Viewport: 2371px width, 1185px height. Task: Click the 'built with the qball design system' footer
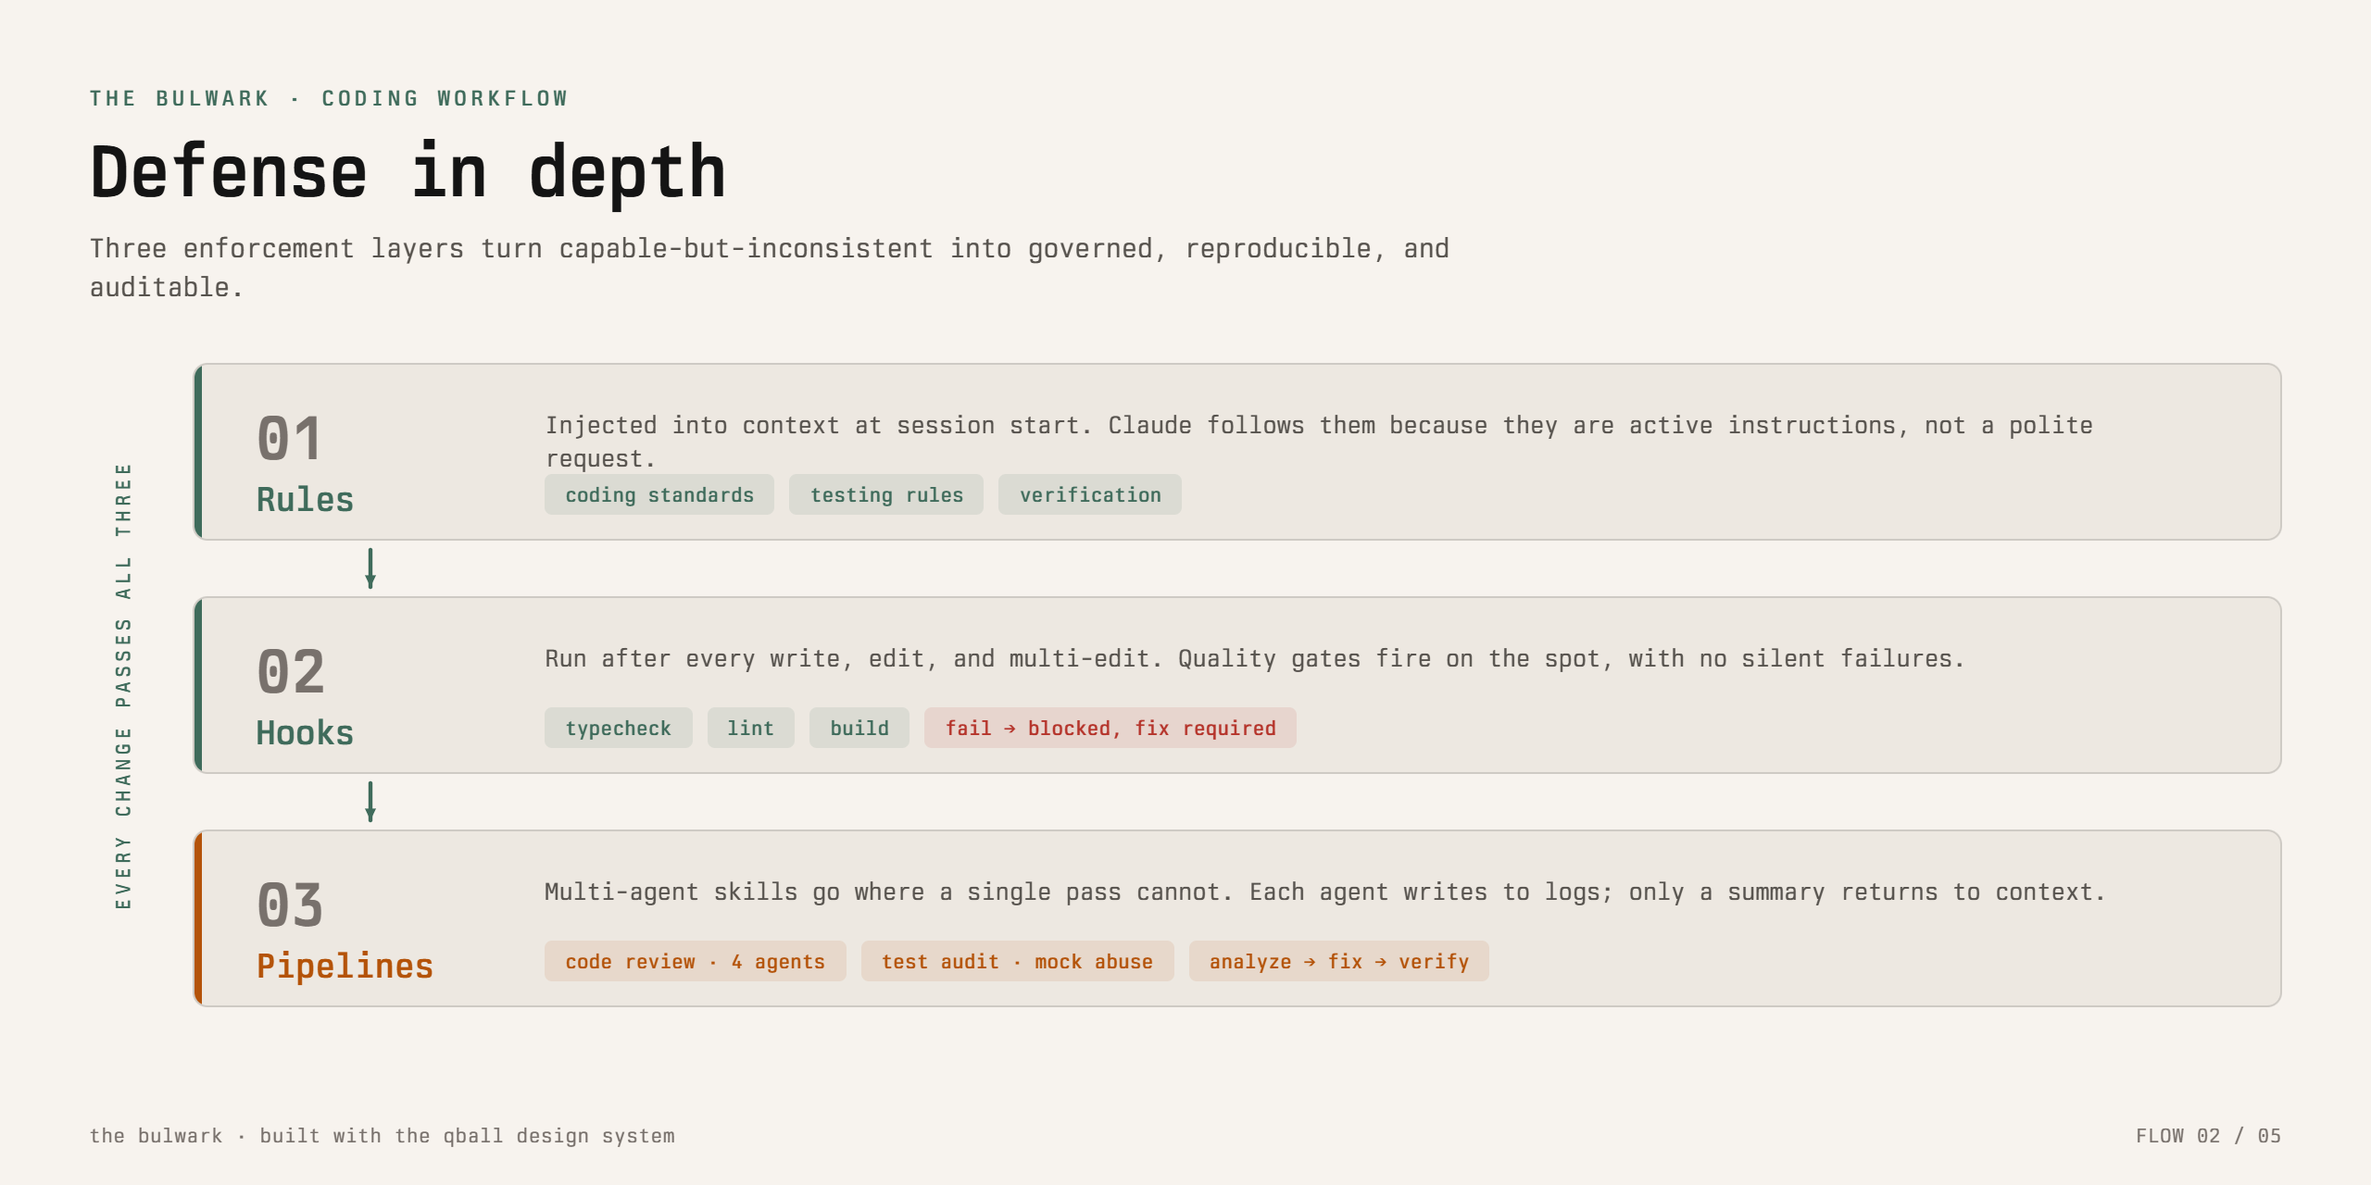(467, 1136)
